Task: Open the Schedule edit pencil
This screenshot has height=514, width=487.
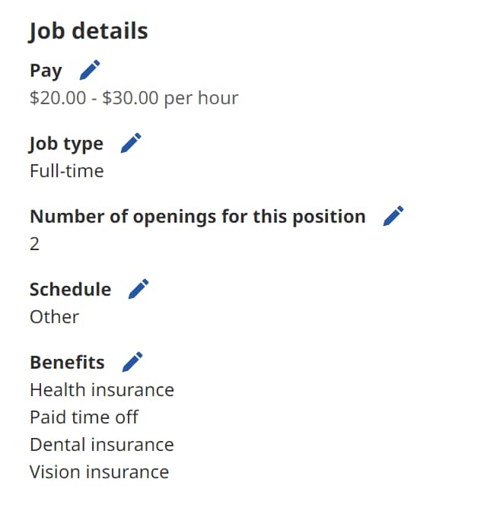Action: 138,289
